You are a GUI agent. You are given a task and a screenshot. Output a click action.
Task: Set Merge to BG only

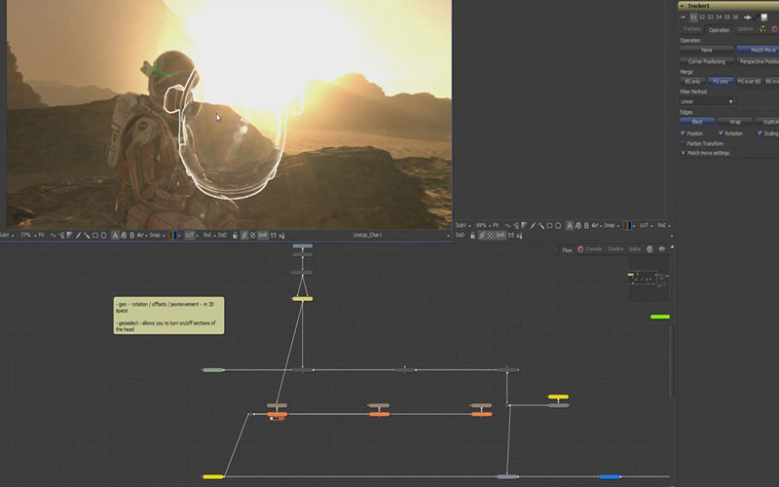coord(692,82)
